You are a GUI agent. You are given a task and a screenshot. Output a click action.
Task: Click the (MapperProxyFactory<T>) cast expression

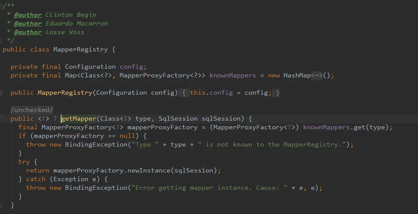pyautogui.click(x=254, y=128)
